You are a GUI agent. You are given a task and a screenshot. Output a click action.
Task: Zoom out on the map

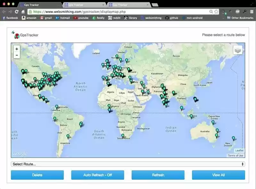pos(17,55)
